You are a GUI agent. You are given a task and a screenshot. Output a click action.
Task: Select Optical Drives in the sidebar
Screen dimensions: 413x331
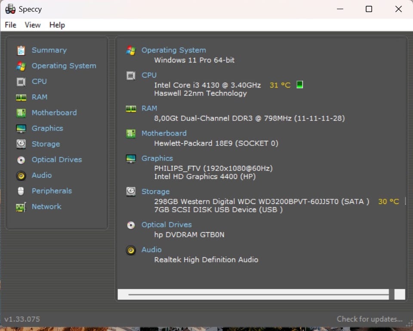57,160
